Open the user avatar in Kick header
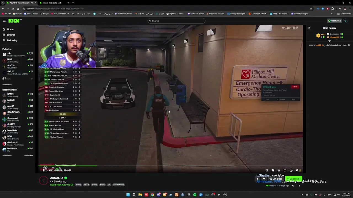This screenshot has width=353, height=198. (x=346, y=21)
